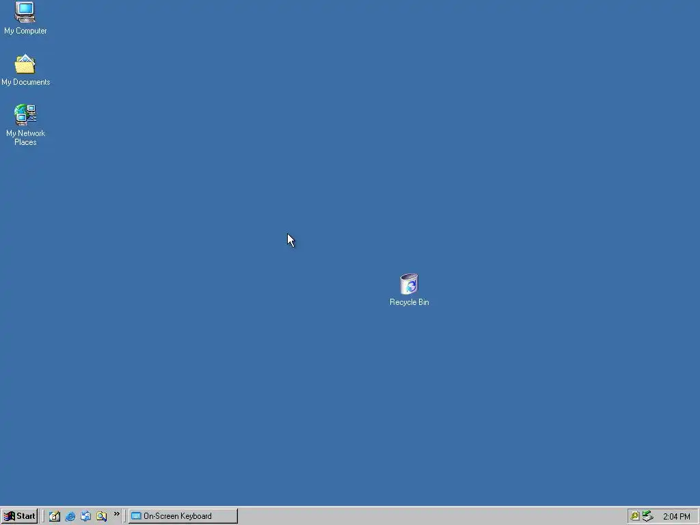700x525 pixels.
Task: Open the Start menu
Action: coord(19,516)
